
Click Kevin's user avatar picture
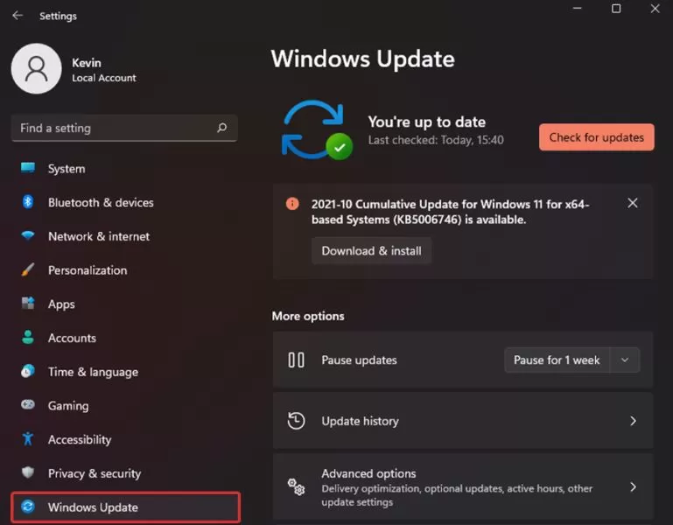37,68
